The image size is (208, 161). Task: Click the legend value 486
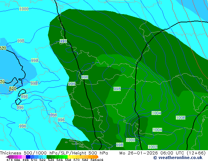17,160
